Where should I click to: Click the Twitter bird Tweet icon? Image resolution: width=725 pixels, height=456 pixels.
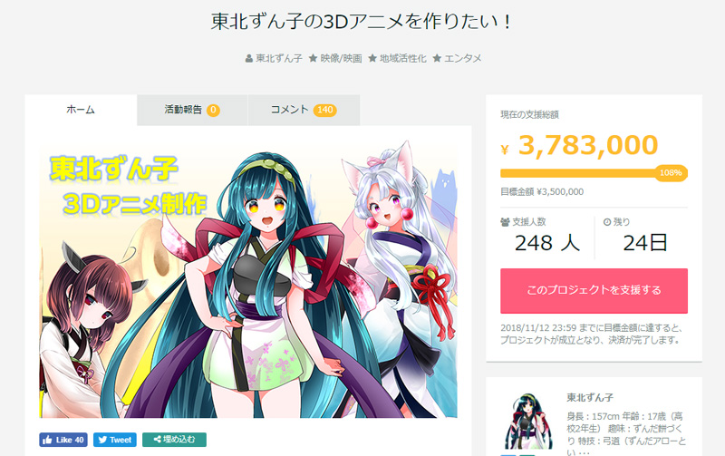(x=102, y=440)
